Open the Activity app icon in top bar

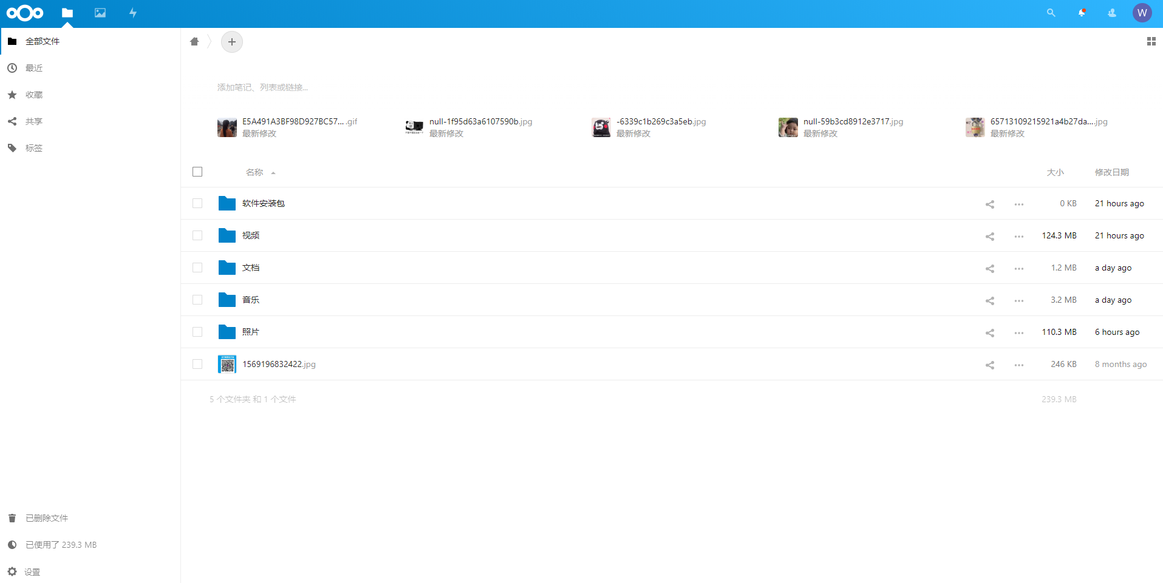[x=132, y=13]
